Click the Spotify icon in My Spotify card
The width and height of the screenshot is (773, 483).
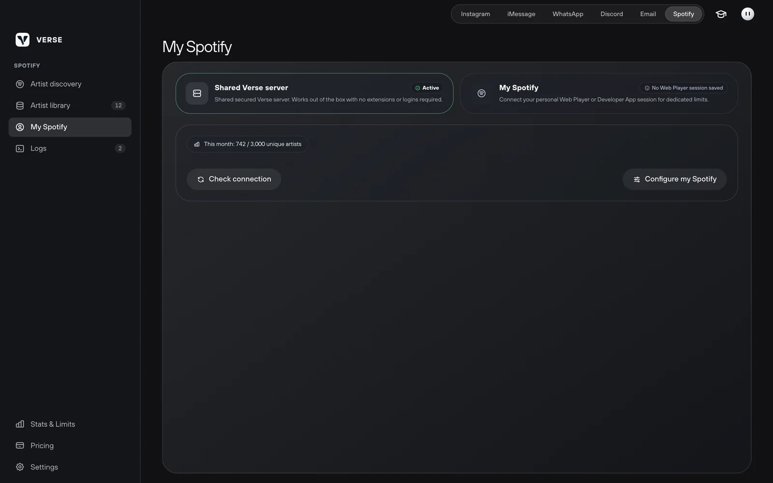[x=482, y=93]
